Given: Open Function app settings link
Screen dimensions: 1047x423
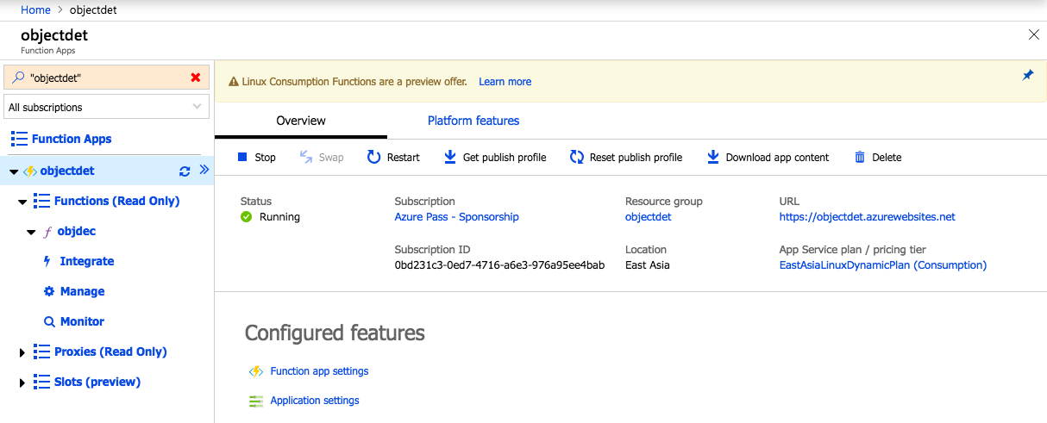Looking at the screenshot, I should pyautogui.click(x=319, y=371).
